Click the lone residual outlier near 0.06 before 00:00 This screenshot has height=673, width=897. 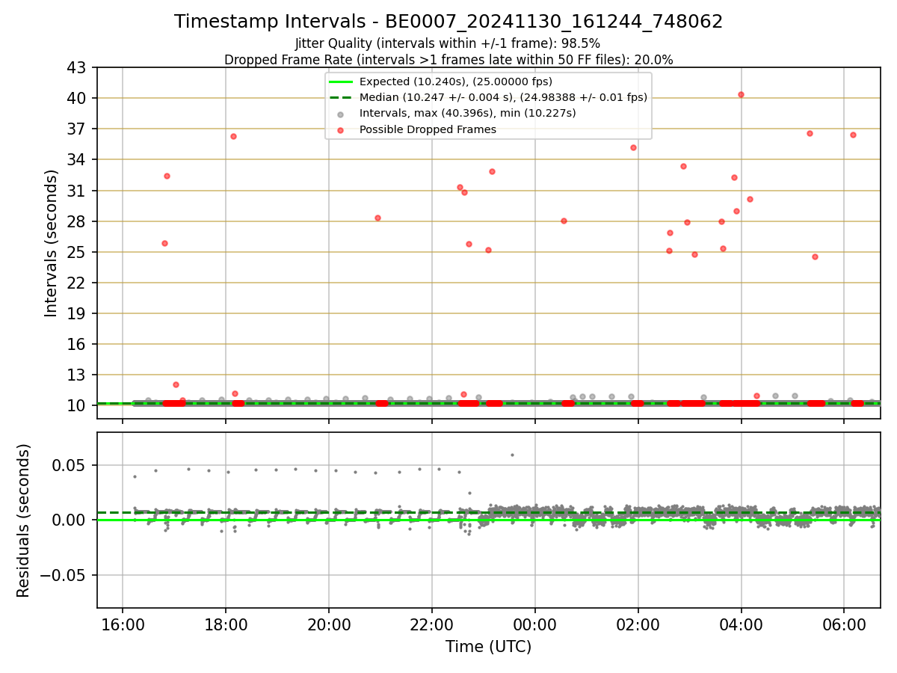point(512,455)
